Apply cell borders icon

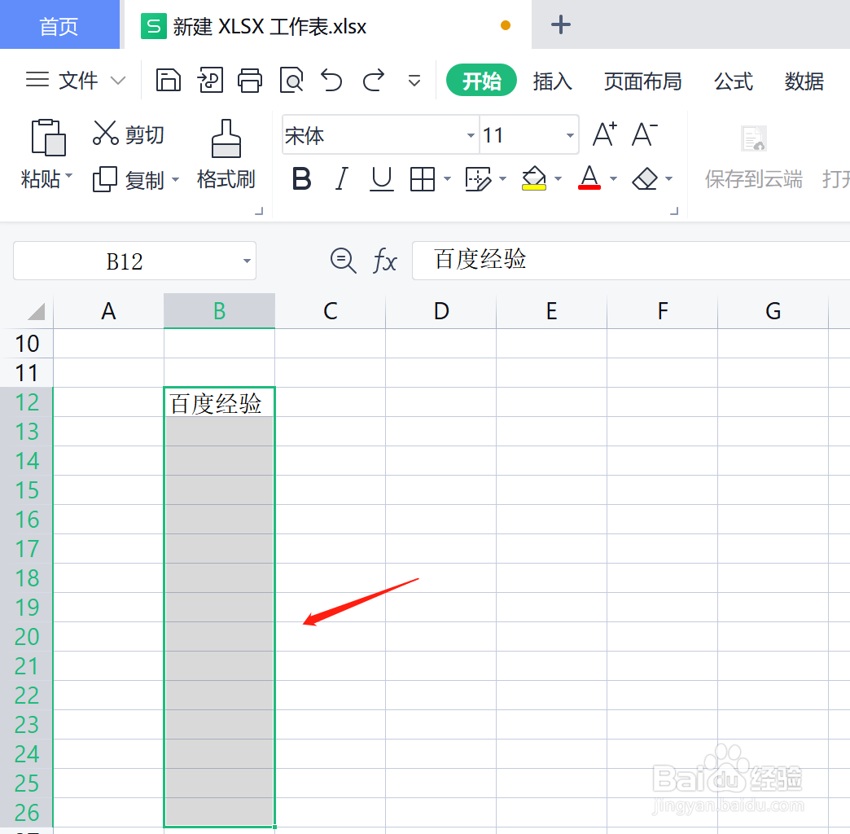point(423,179)
